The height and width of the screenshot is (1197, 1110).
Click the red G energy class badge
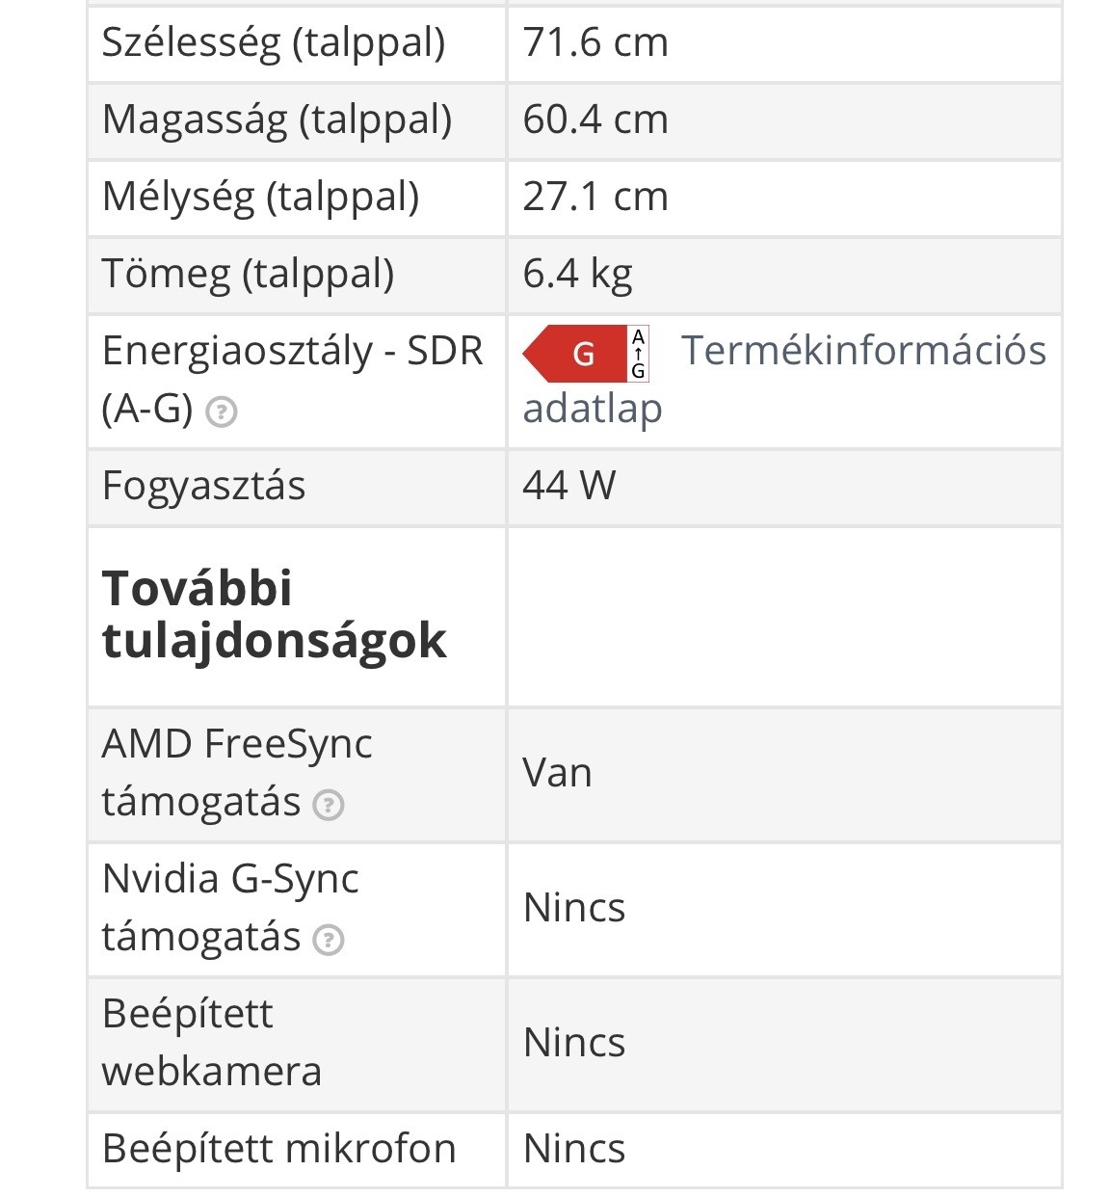575,354
